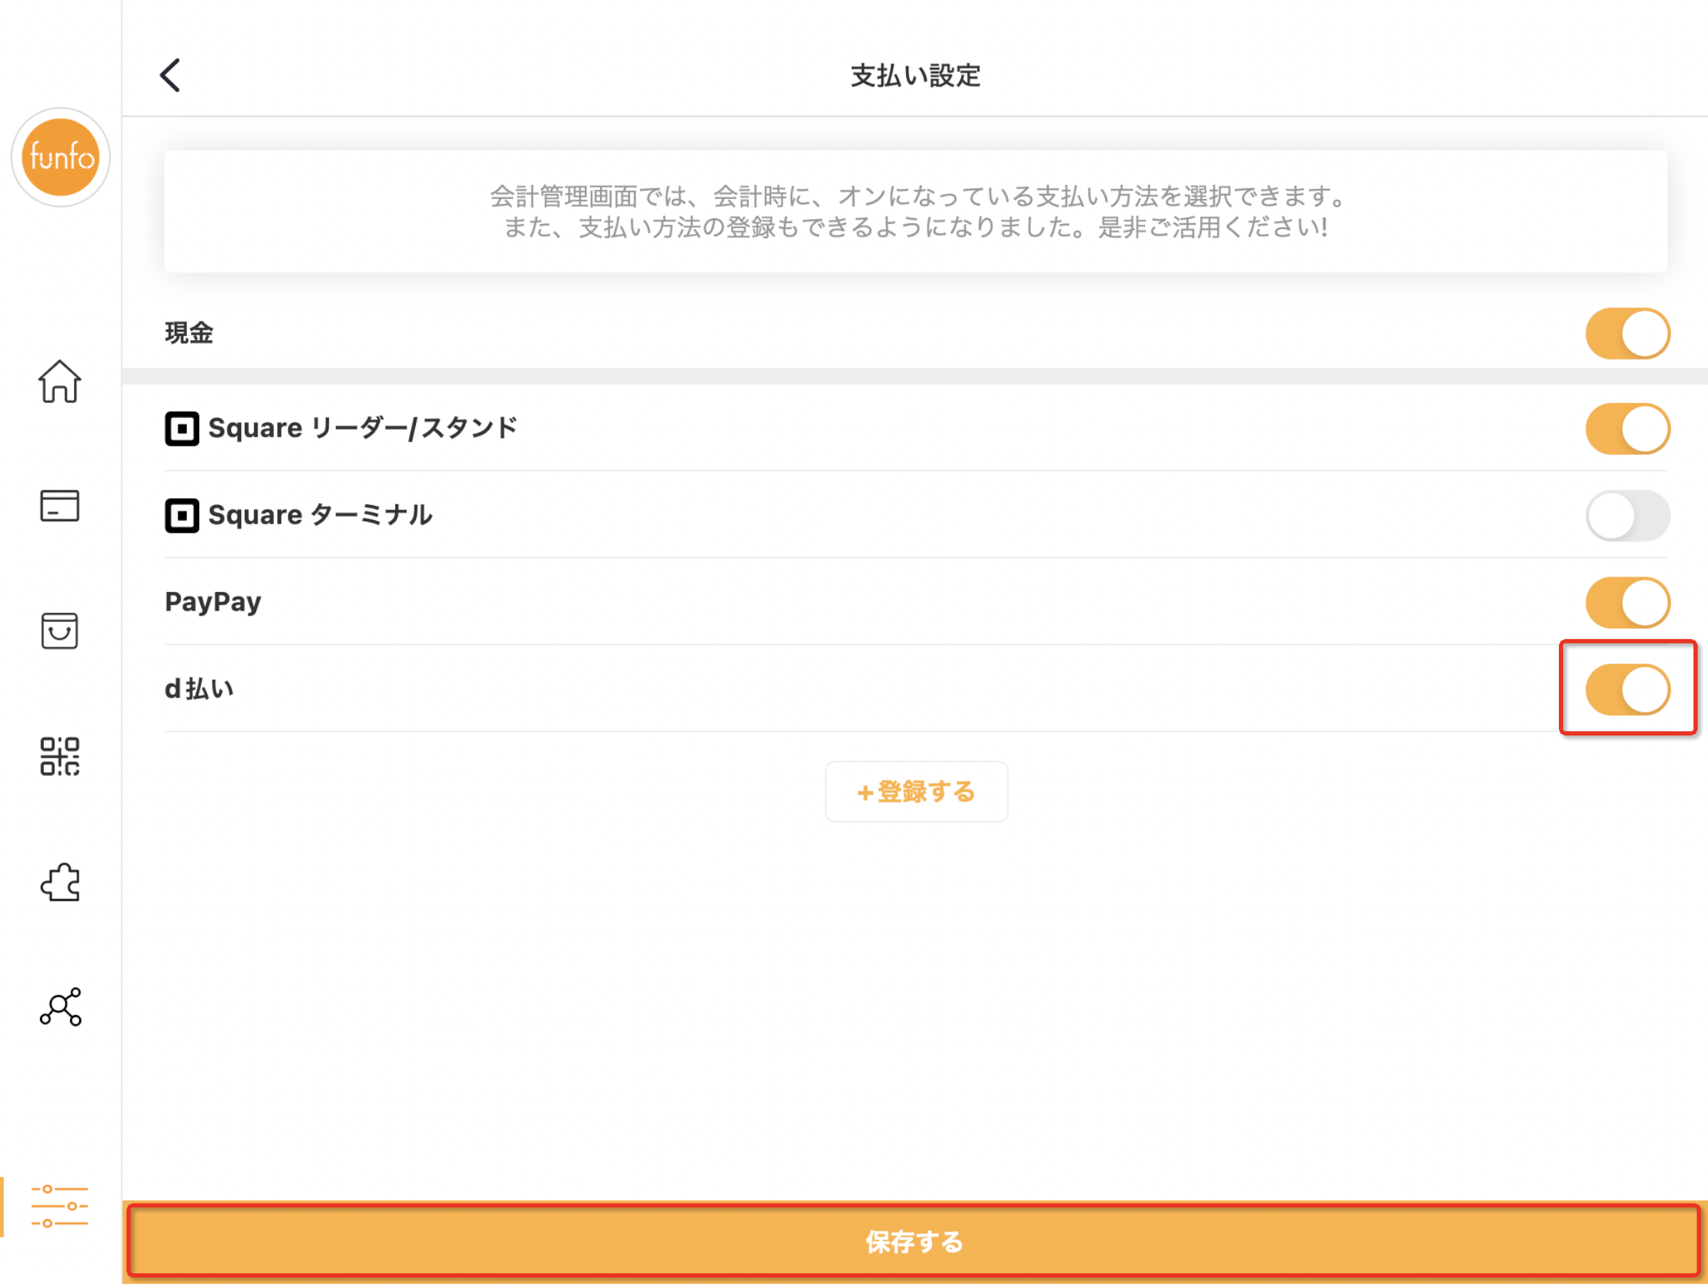The width and height of the screenshot is (1708, 1284).
Task: Click the d払い label
Action: tap(199, 690)
